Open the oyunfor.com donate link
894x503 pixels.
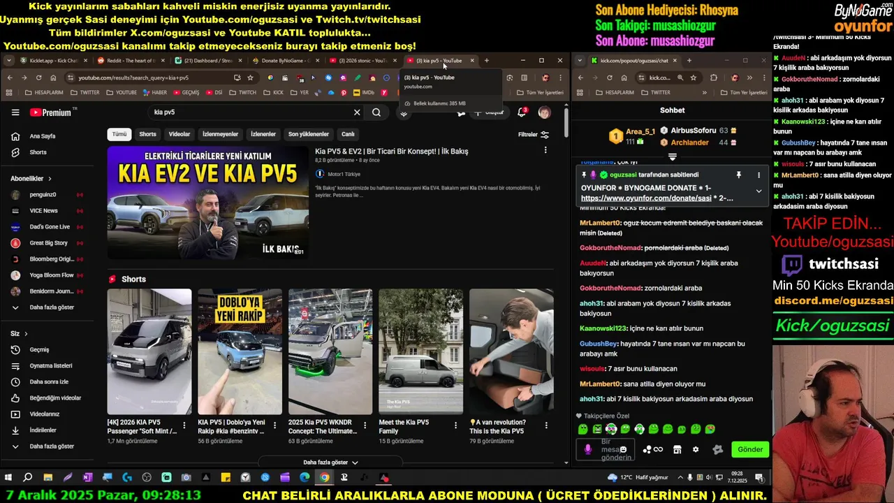[646, 198]
